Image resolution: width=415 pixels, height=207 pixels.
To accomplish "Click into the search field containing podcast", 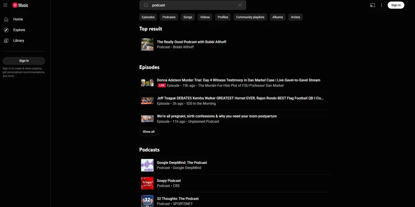I will tap(193, 5).
